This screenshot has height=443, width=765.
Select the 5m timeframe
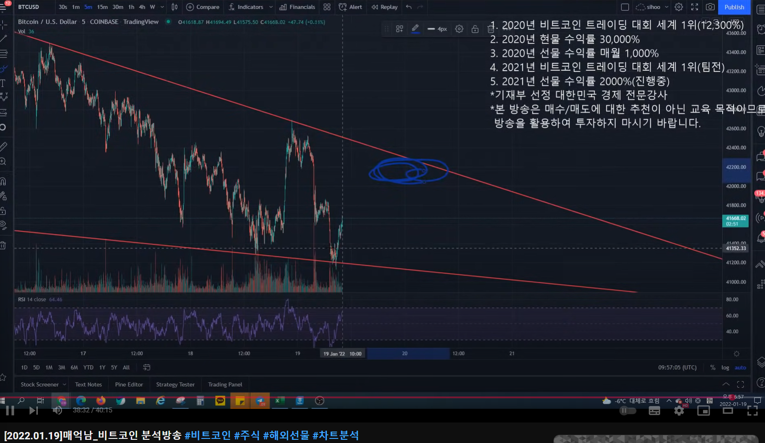[88, 7]
